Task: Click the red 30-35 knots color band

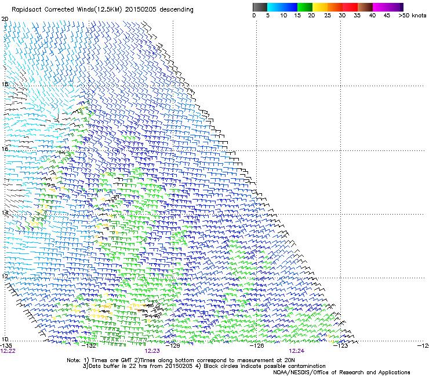Action: 350,7
